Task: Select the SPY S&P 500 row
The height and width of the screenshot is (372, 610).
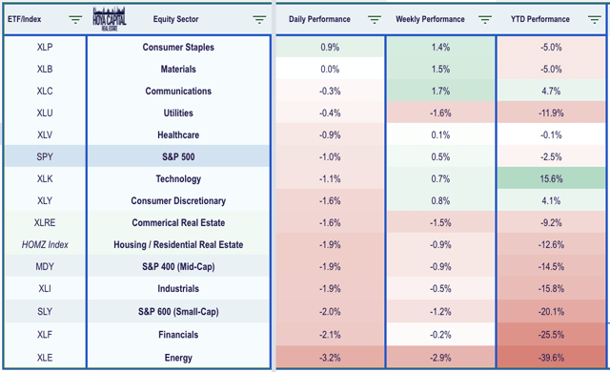Action: click(137, 156)
